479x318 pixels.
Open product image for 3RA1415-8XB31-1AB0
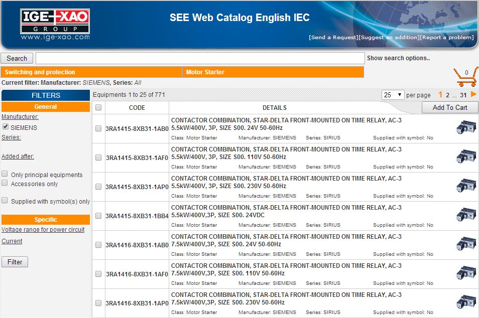[x=466, y=127]
